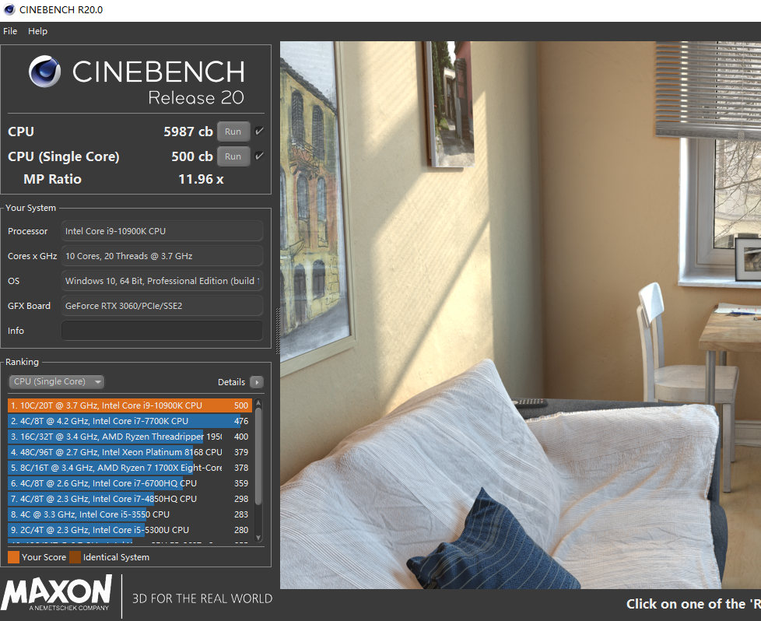Click the ranking list scrollbar thumb
The image size is (761, 621).
coord(258,455)
